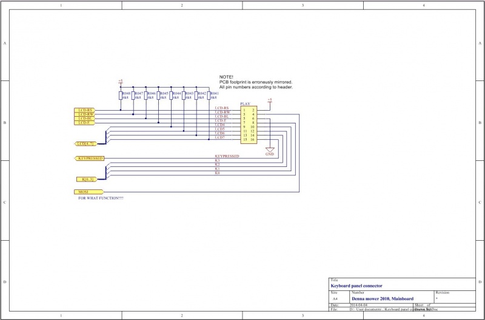Click the yellow LCD-BL port

[x=84, y=119]
